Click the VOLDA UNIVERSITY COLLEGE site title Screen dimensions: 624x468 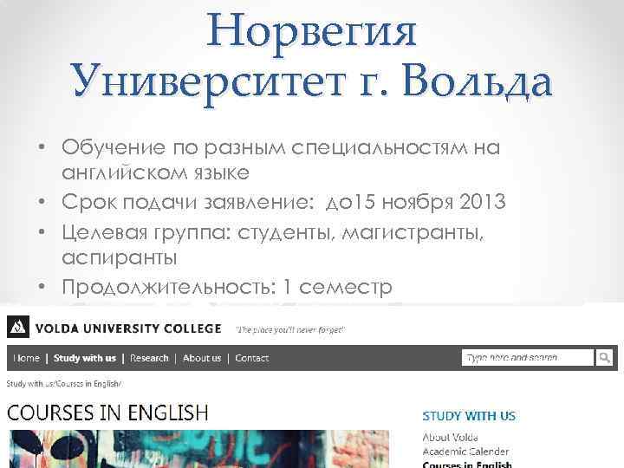128,328
